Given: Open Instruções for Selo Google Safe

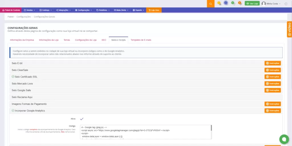Looking at the screenshot, I should point(273,90).
